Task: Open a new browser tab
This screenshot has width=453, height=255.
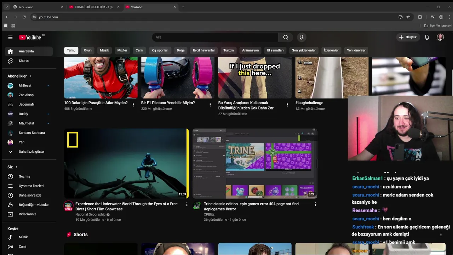Action: click(x=183, y=7)
